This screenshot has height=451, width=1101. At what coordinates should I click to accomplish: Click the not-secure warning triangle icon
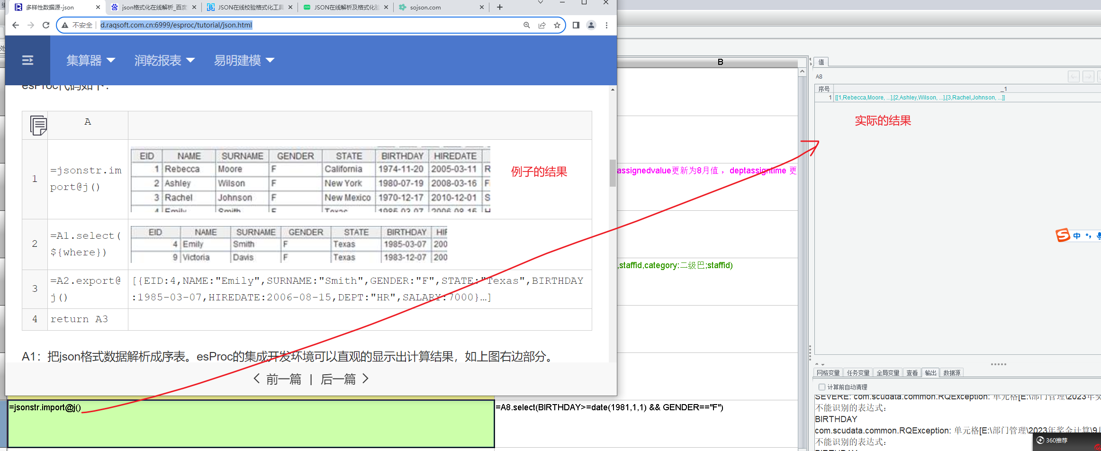point(65,25)
